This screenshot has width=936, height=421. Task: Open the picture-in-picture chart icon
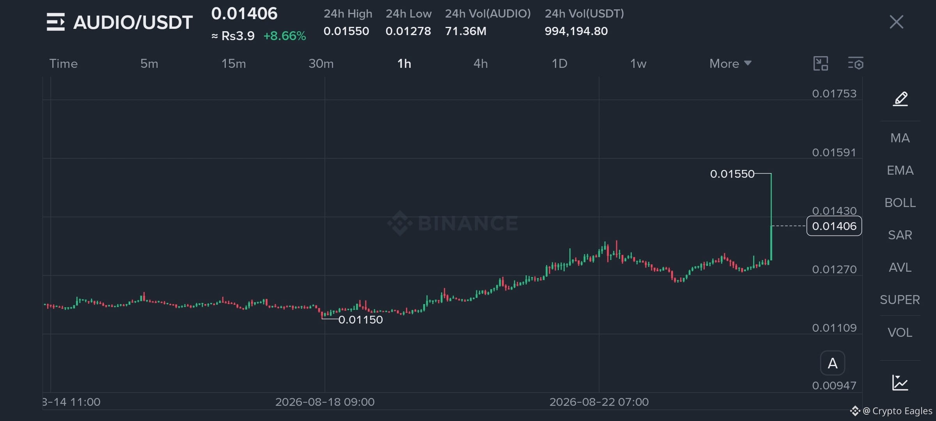[821, 64]
